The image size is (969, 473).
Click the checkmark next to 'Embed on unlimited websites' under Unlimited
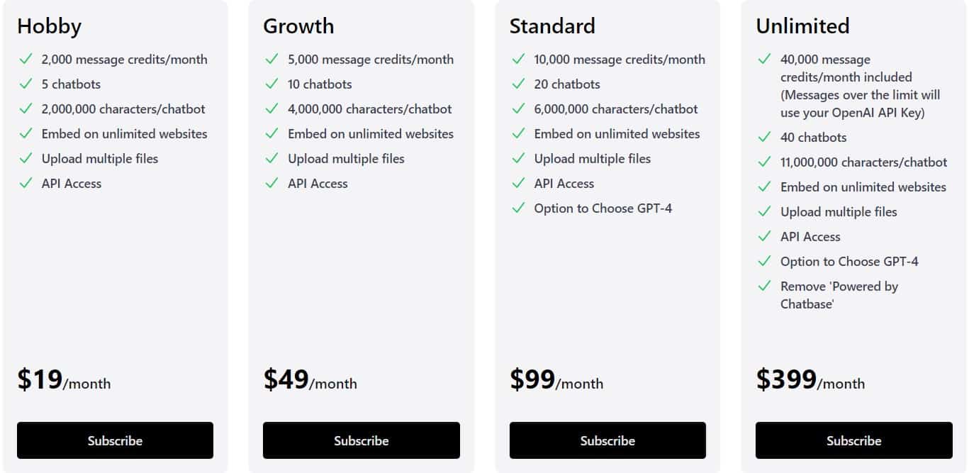coord(763,187)
